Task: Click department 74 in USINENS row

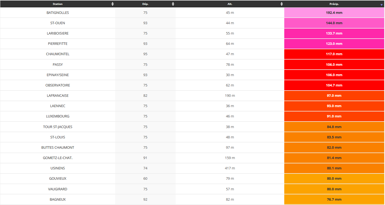Action: click(x=145, y=168)
